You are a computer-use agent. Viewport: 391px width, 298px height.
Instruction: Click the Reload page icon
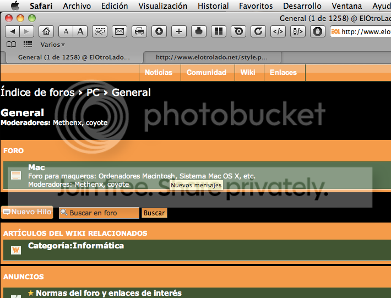click(x=258, y=31)
